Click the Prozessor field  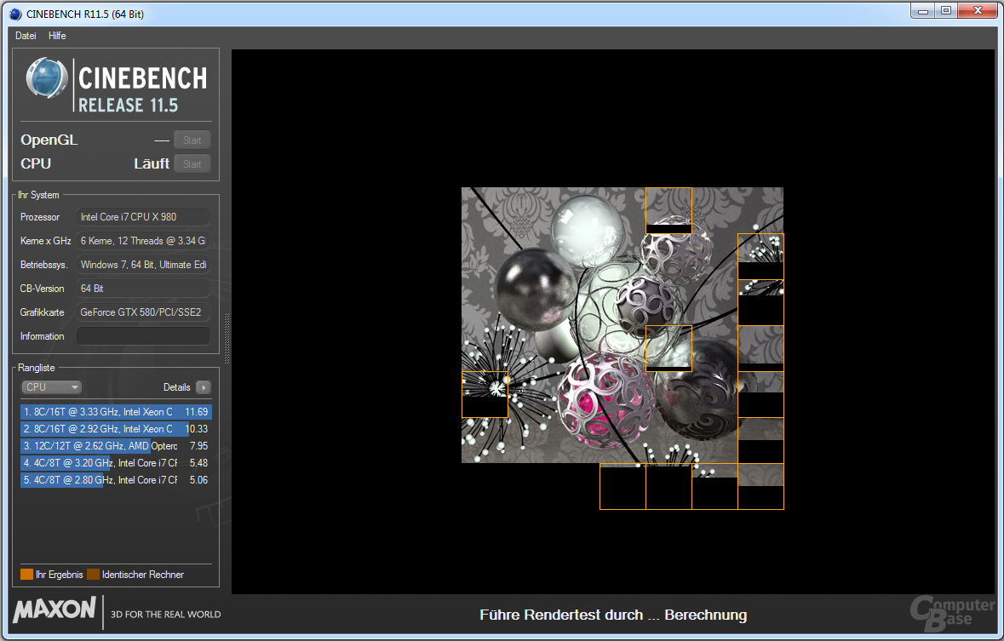tap(143, 217)
